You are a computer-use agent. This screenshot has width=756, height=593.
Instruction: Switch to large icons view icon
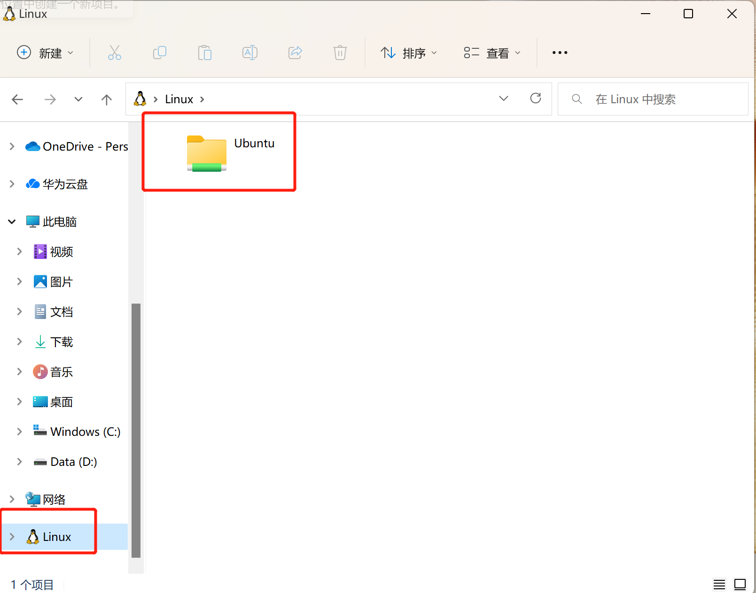[740, 584]
